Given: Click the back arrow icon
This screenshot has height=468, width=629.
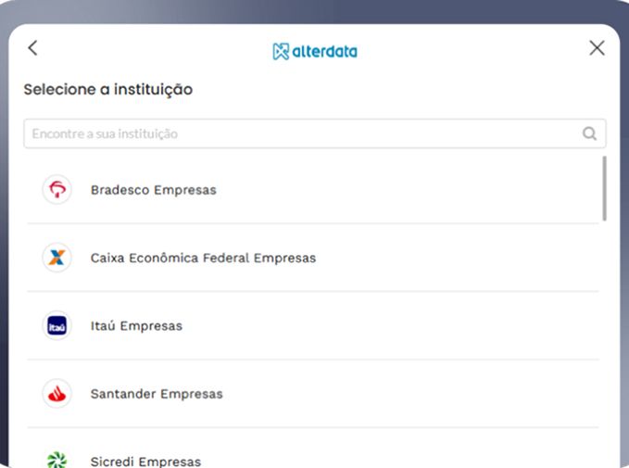Looking at the screenshot, I should [33, 48].
